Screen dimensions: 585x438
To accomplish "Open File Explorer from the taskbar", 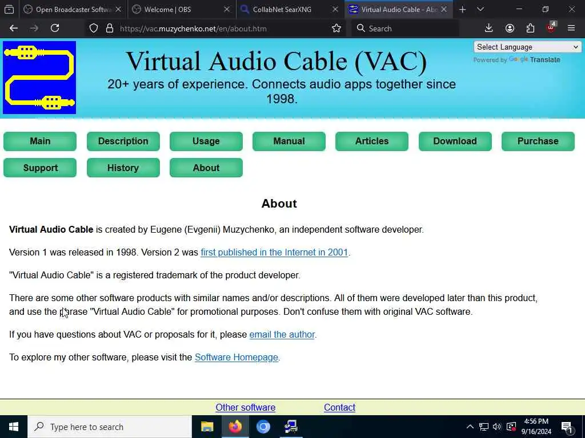I will tap(207, 427).
